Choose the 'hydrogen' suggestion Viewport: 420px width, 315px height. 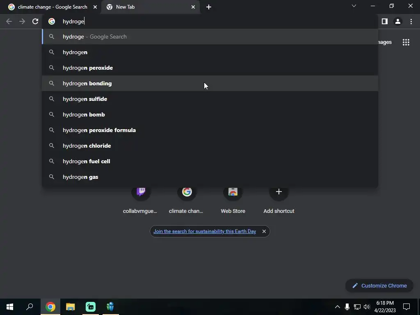point(210,52)
